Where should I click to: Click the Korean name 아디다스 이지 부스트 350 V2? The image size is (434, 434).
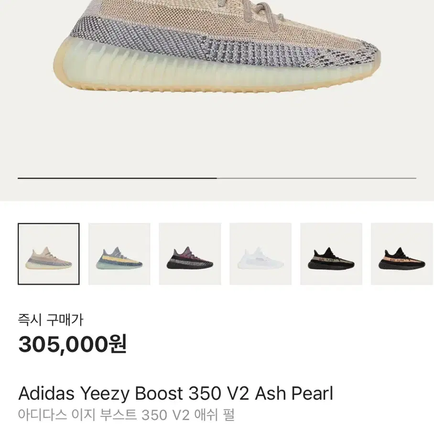(x=104, y=415)
